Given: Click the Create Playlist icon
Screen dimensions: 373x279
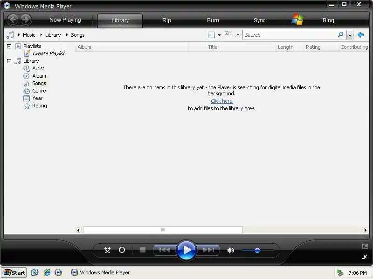Looking at the screenshot, I should coord(27,53).
